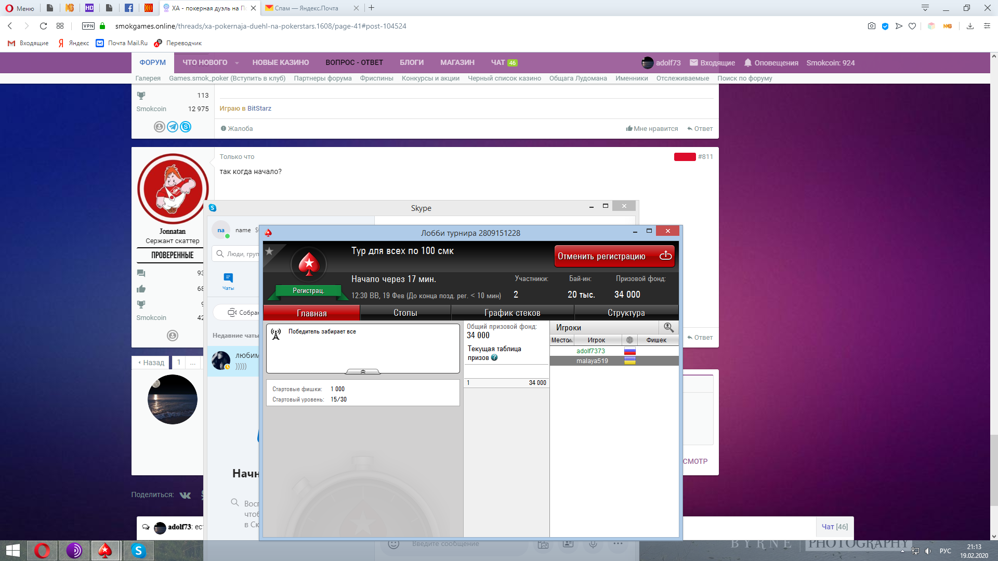Click the taskbar volume icon
Screen dimensions: 998x561
point(928,551)
